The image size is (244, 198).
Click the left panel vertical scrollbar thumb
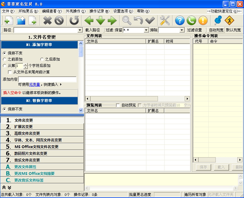tap(81, 51)
